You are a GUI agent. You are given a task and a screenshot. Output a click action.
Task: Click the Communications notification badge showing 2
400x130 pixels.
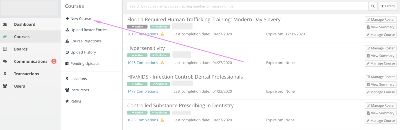[x=54, y=61]
